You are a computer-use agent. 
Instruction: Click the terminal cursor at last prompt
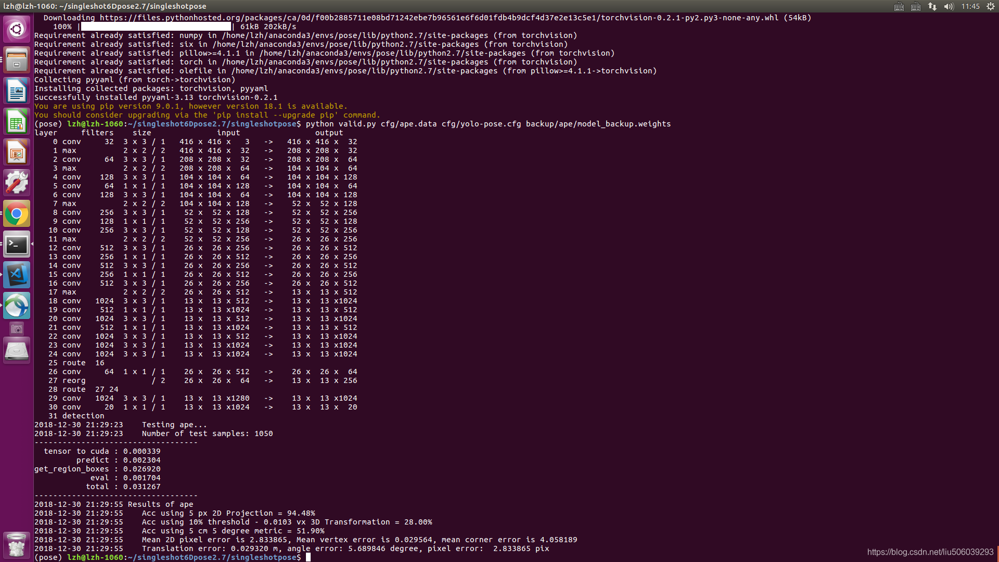[x=308, y=557]
